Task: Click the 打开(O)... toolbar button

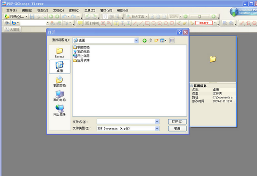Action: coord(14,16)
